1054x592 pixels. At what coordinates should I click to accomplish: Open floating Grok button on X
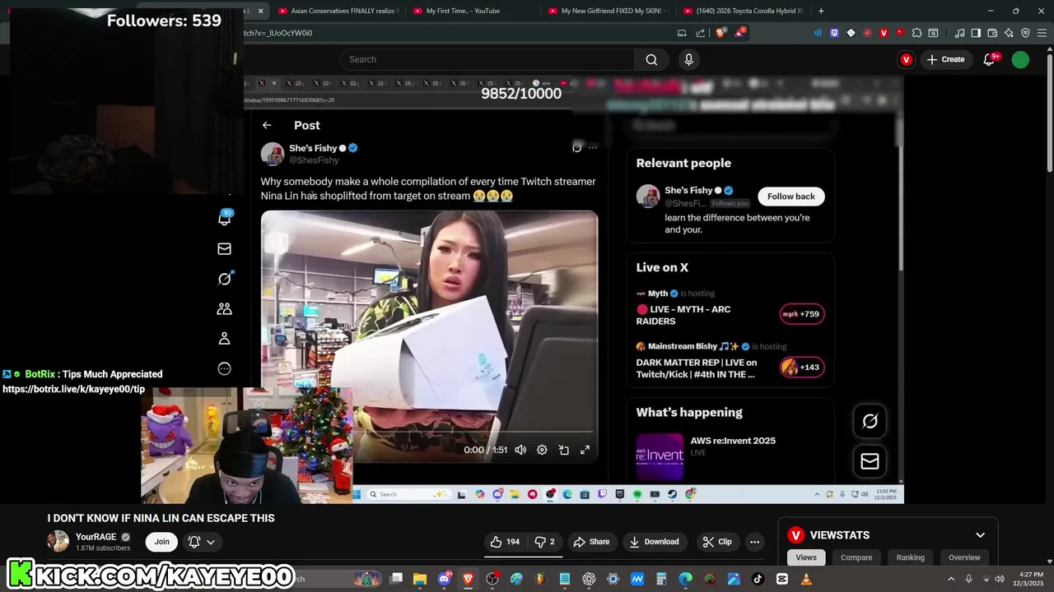pyautogui.click(x=870, y=421)
